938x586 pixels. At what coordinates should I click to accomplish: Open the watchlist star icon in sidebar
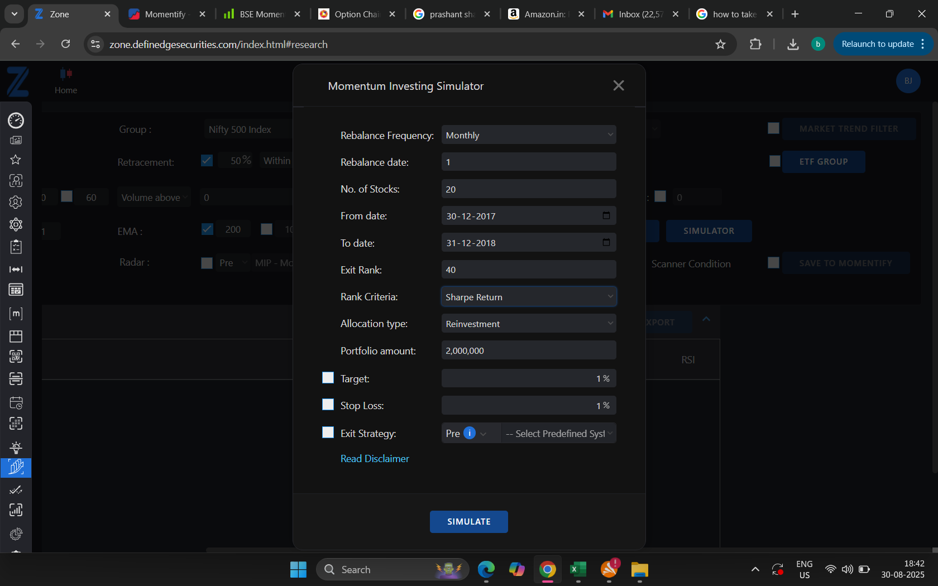(16, 160)
